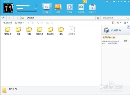Click the 分享 share button

40,23
